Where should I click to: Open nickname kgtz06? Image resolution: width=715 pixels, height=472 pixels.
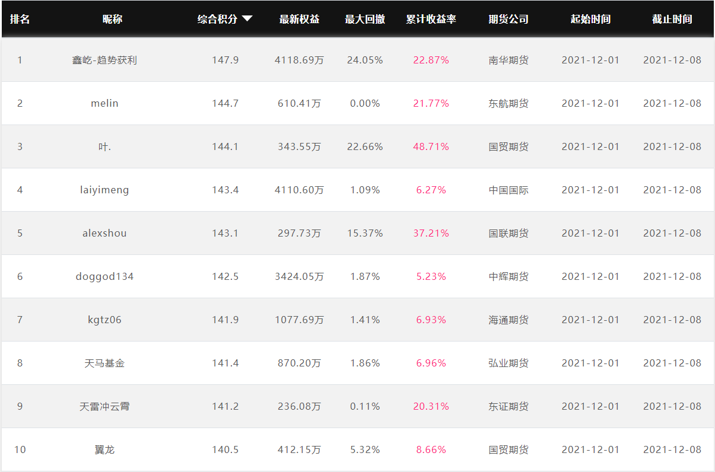click(x=104, y=320)
